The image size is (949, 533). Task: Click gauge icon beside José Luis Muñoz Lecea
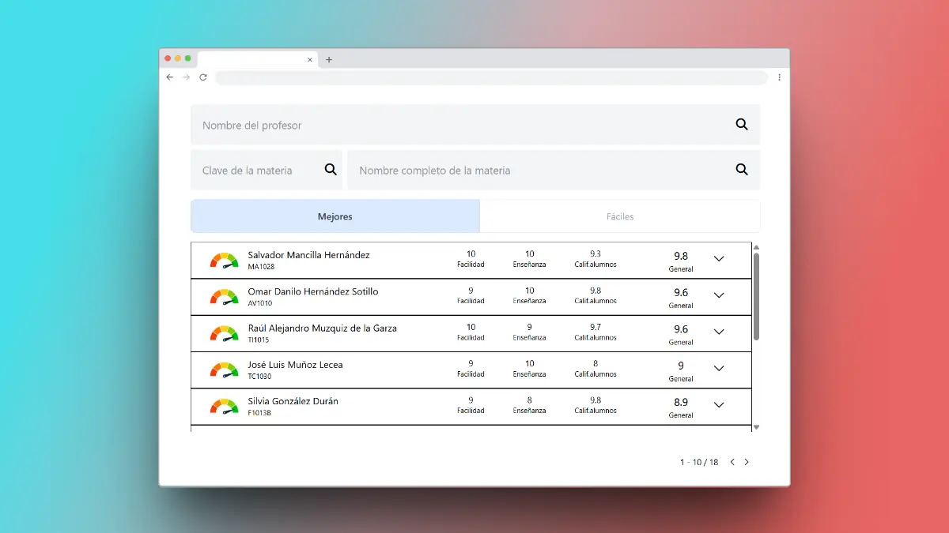pyautogui.click(x=224, y=370)
